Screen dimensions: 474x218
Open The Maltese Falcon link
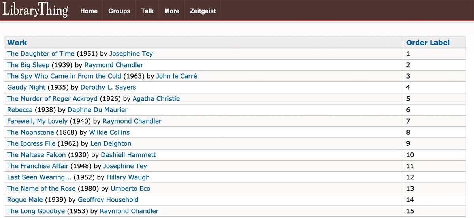(x=37, y=155)
